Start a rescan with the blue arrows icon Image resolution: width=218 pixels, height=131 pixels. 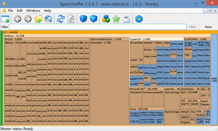pos(60,19)
